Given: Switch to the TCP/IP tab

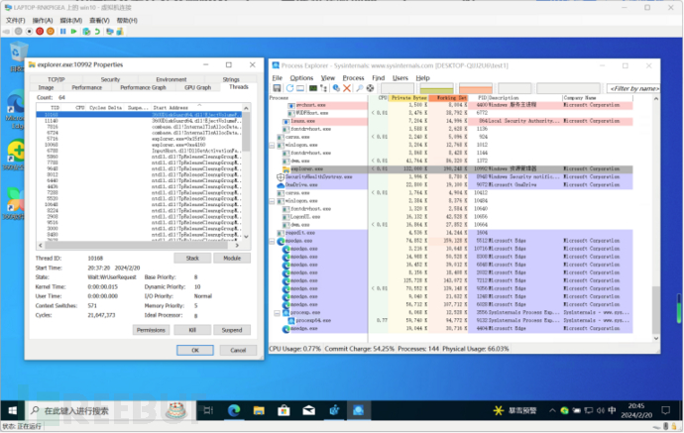Looking at the screenshot, I should tap(56, 79).
